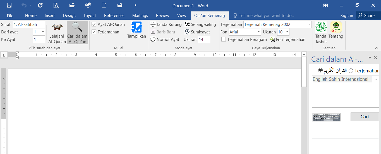The height and width of the screenshot is (154, 381).
Task: Click the indent marker on the ruler
Action: click(17, 55)
